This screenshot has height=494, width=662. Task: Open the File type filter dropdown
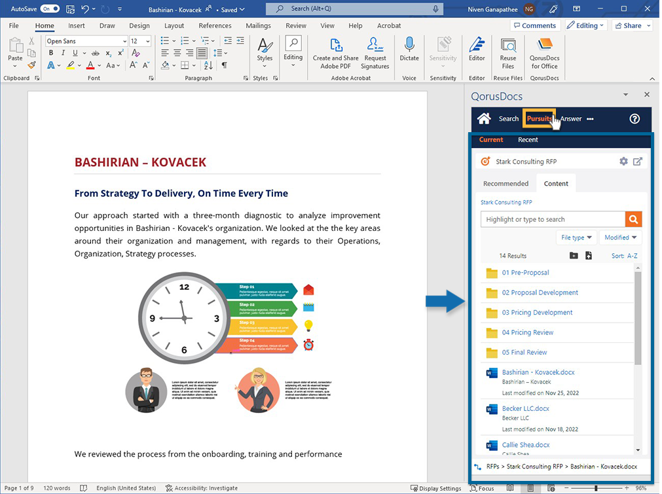pos(576,238)
